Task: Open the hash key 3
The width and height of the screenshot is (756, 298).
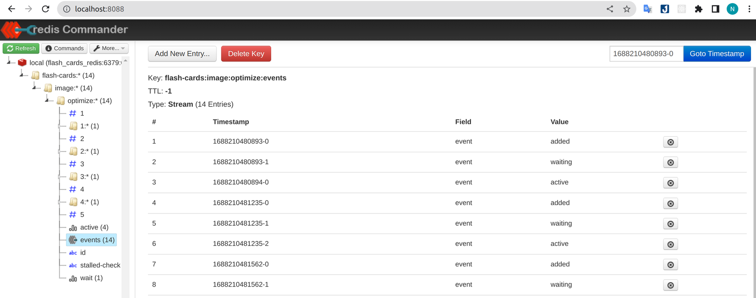Action: pyautogui.click(x=82, y=164)
